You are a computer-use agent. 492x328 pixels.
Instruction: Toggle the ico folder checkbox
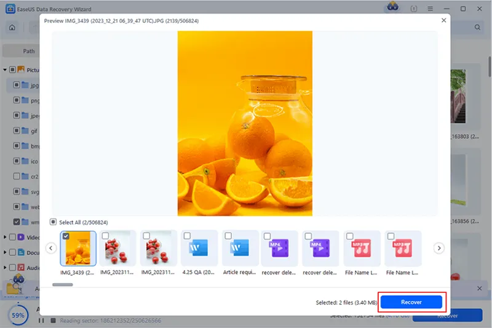coord(17,161)
